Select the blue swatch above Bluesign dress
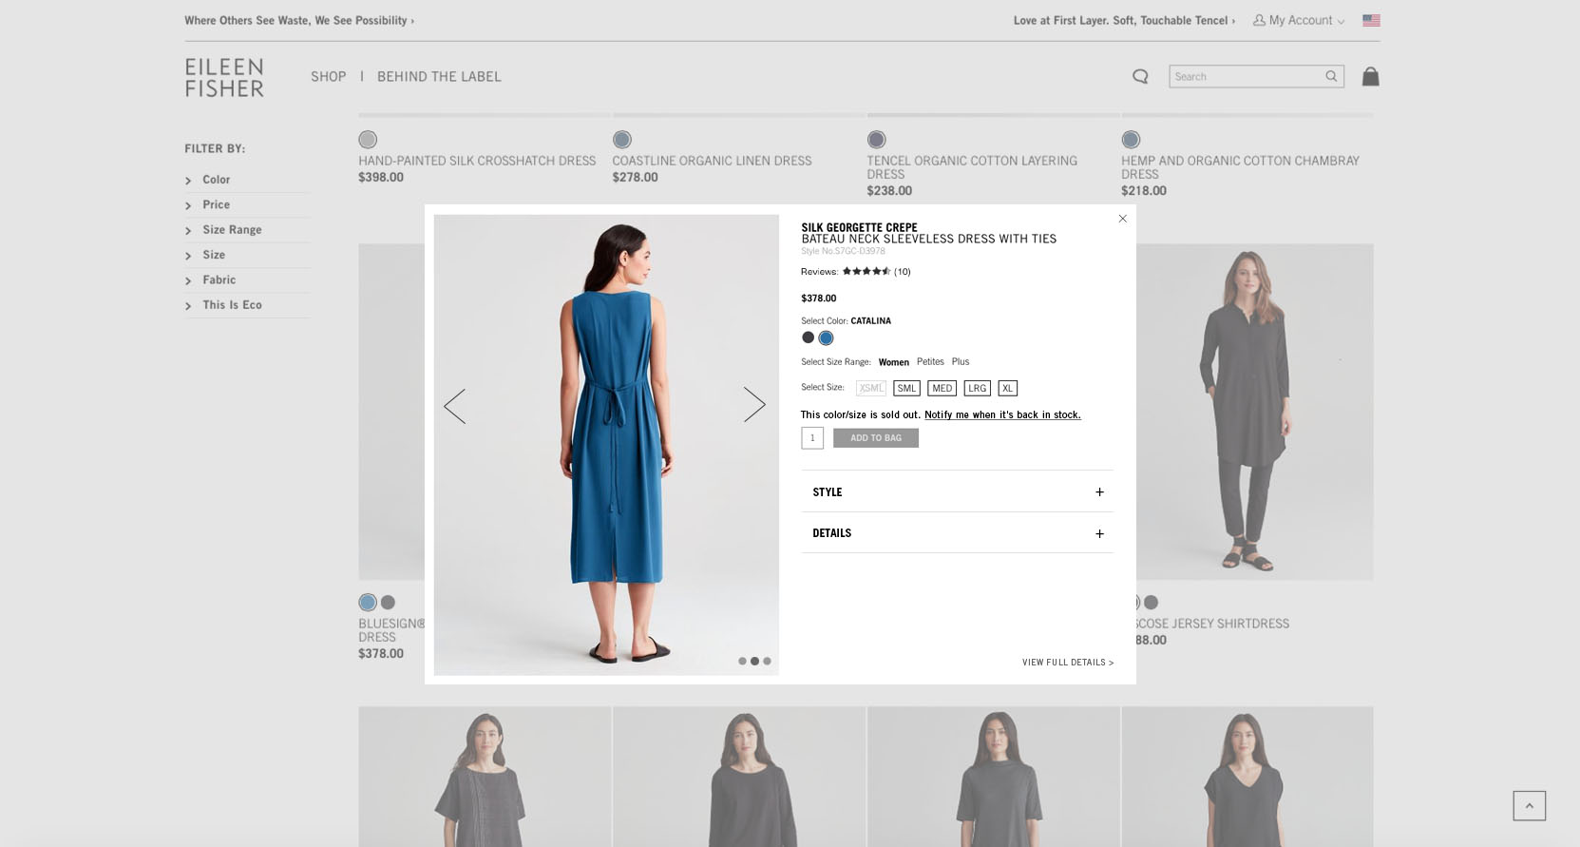This screenshot has height=847, width=1580. pos(368,602)
